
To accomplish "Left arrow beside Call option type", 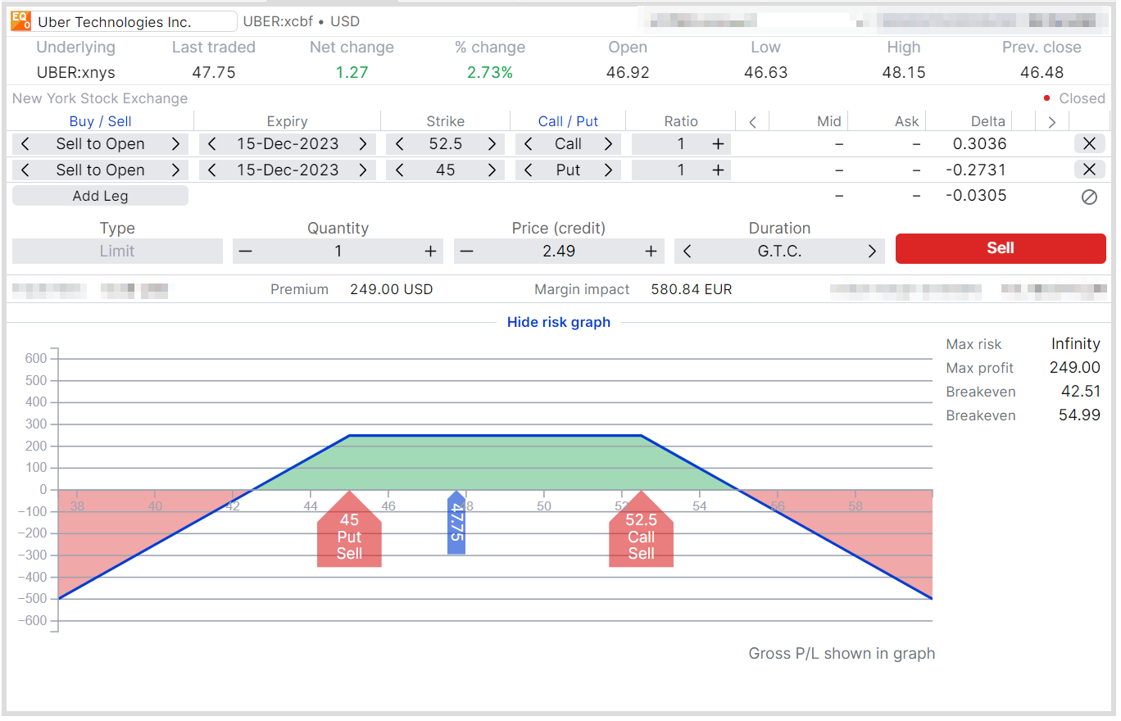I will click(x=529, y=144).
